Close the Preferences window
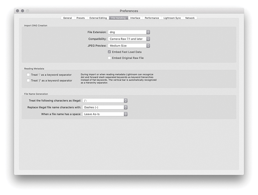This screenshot has width=258, height=195. tap(18, 11)
